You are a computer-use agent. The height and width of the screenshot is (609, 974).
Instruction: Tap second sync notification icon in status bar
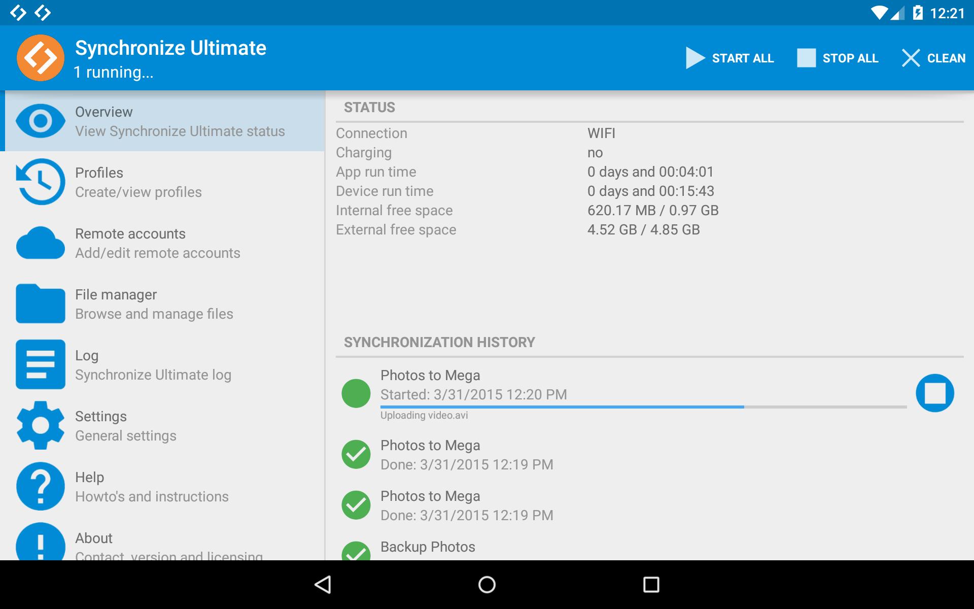43,13
